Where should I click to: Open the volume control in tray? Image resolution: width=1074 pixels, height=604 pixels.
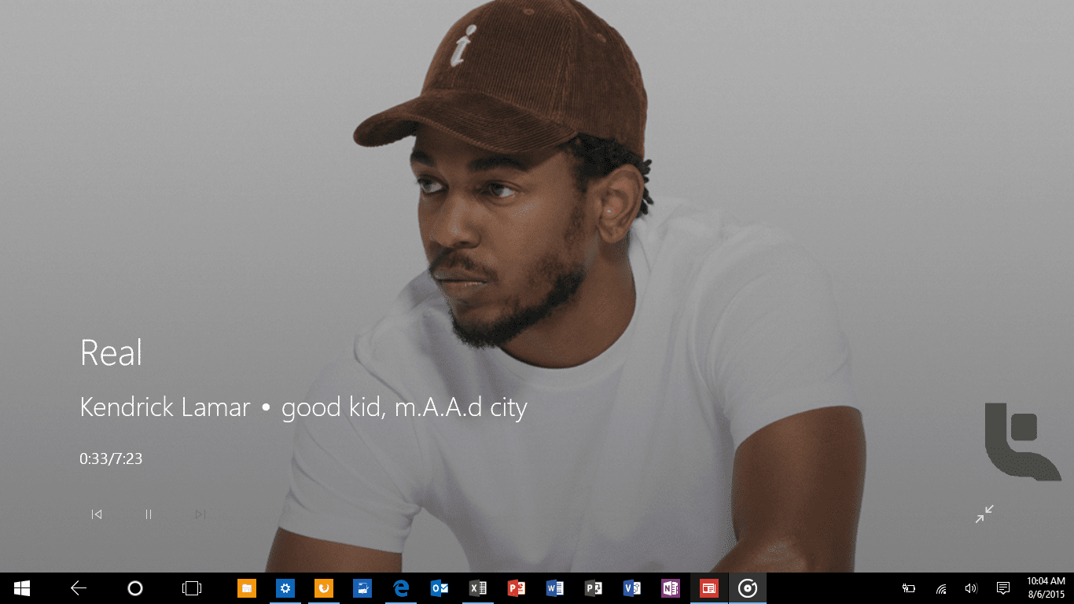point(971,588)
